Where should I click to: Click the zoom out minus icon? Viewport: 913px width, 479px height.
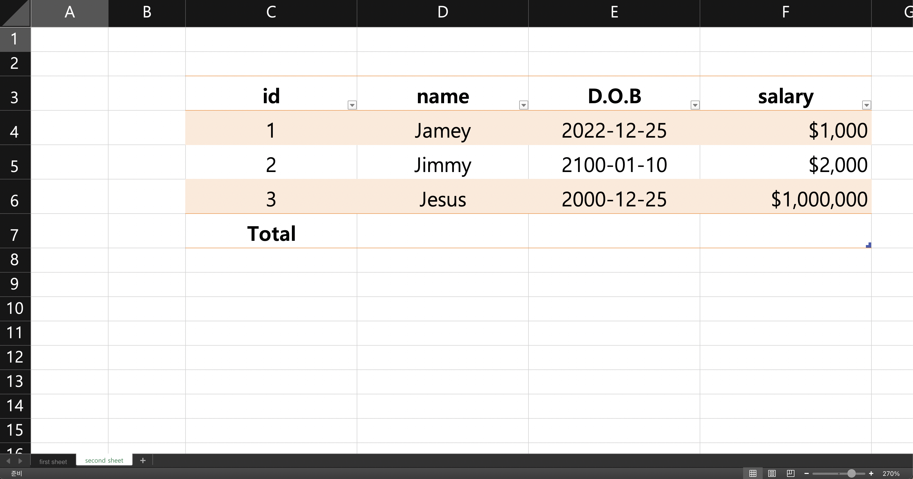coord(806,473)
